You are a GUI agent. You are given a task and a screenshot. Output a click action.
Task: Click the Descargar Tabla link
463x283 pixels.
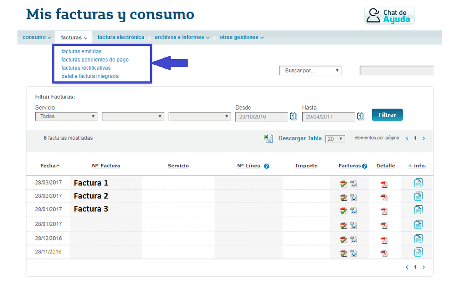(300, 138)
